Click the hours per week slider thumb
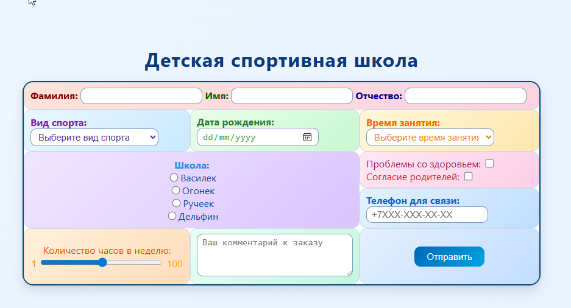 pos(103,262)
